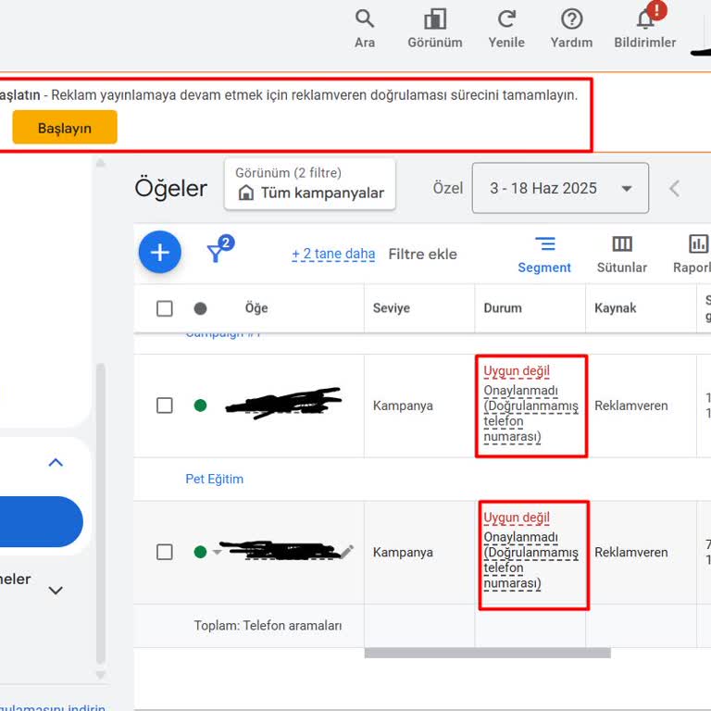
Task: Tick the select-all checkbox in the header
Action: pos(164,308)
